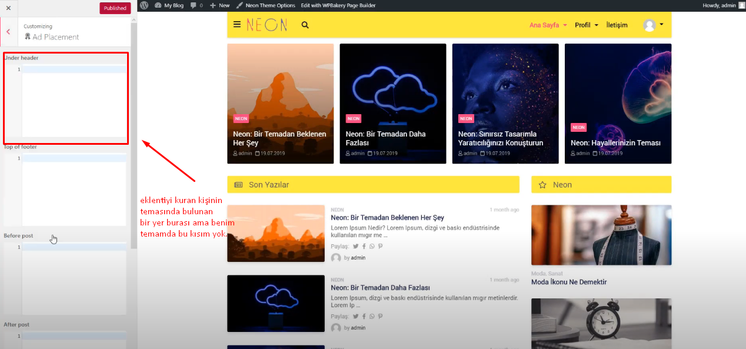Open featured card 'Neon: Bir Temadan Daha Fazlası'

pos(393,104)
